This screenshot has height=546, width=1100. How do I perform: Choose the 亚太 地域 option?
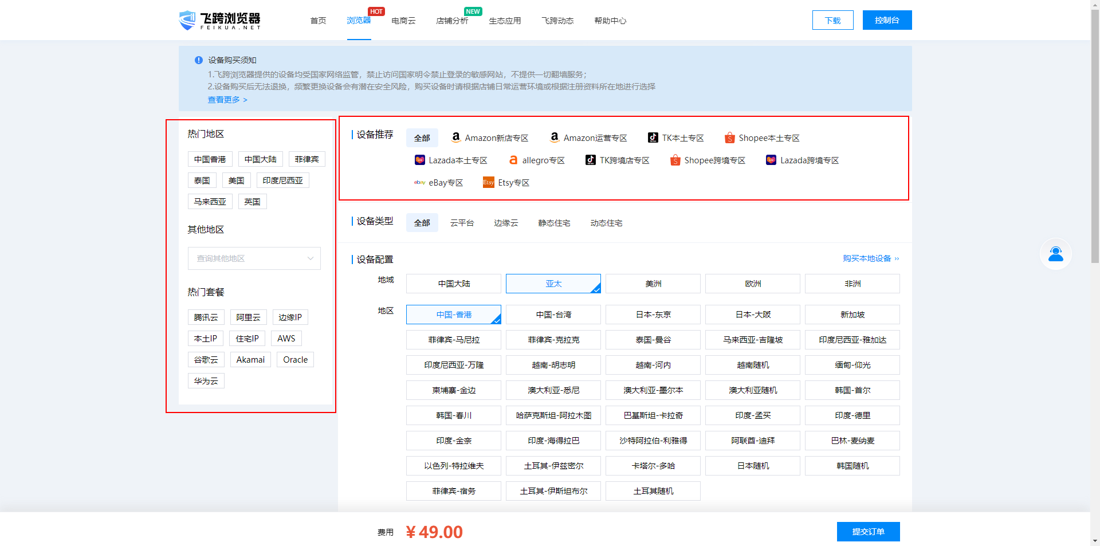tap(553, 284)
